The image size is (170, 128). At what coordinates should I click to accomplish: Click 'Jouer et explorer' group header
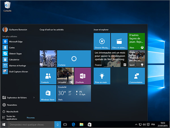click(x=101, y=30)
